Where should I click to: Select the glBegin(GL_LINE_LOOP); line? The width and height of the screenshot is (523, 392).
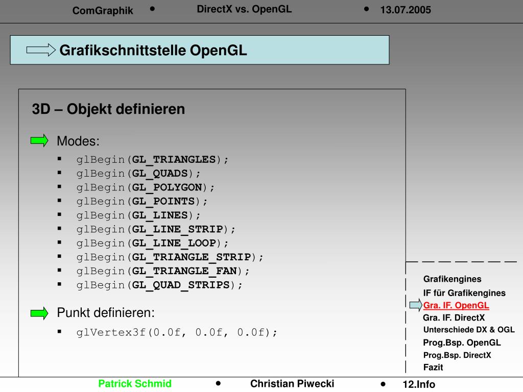(152, 243)
